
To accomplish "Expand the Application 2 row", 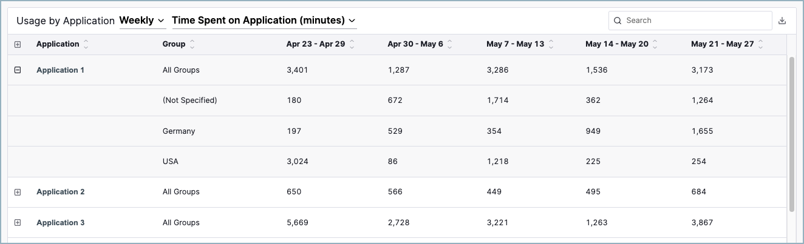I will (18, 192).
